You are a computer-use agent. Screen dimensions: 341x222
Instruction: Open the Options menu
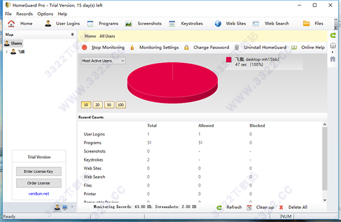coord(45,14)
